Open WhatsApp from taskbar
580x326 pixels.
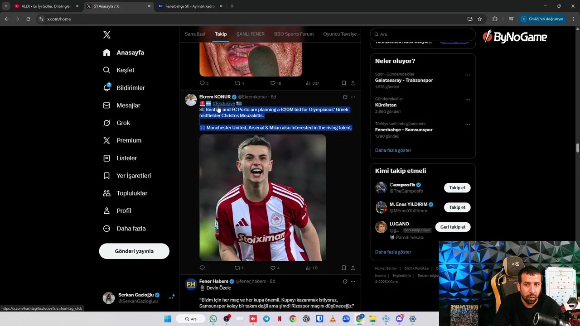(x=213, y=319)
